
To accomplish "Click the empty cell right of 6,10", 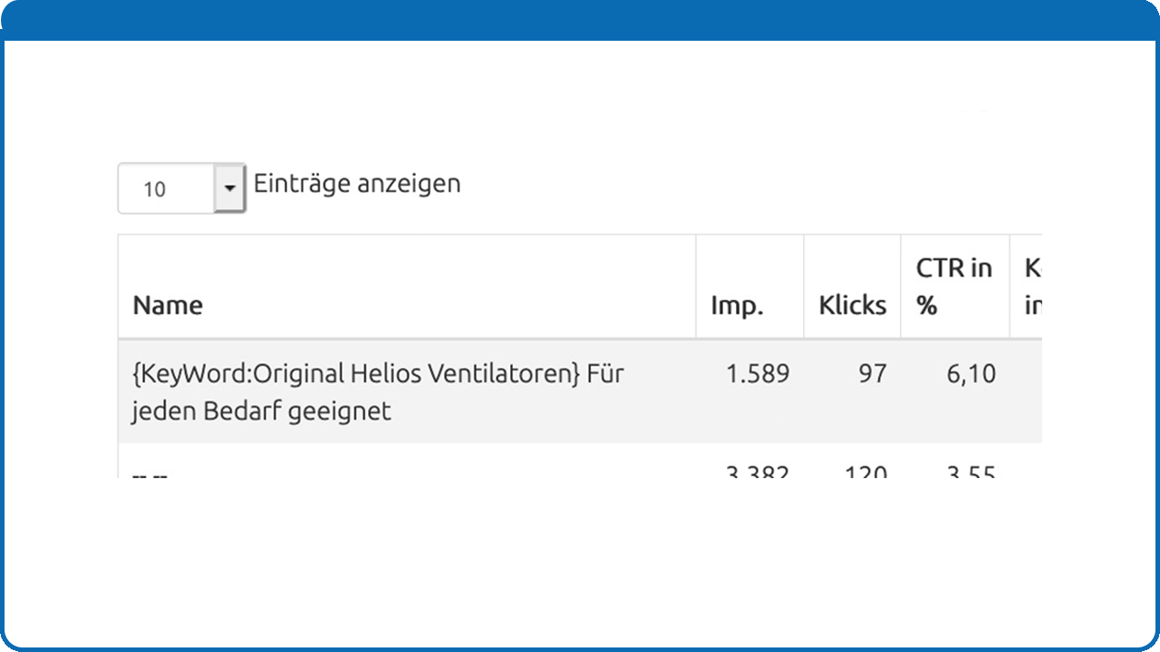I will pyautogui.click(x=1026, y=391).
